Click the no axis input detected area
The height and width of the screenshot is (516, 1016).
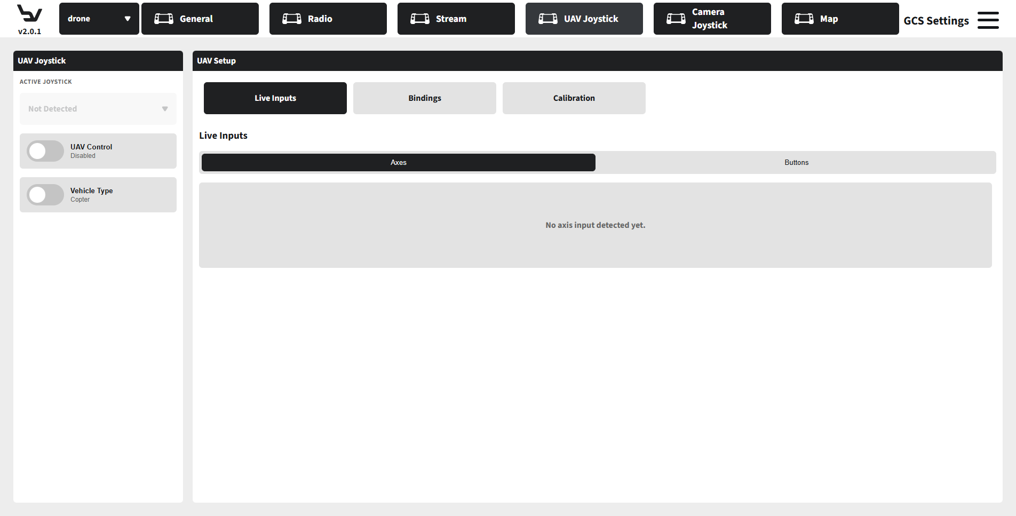click(x=595, y=225)
